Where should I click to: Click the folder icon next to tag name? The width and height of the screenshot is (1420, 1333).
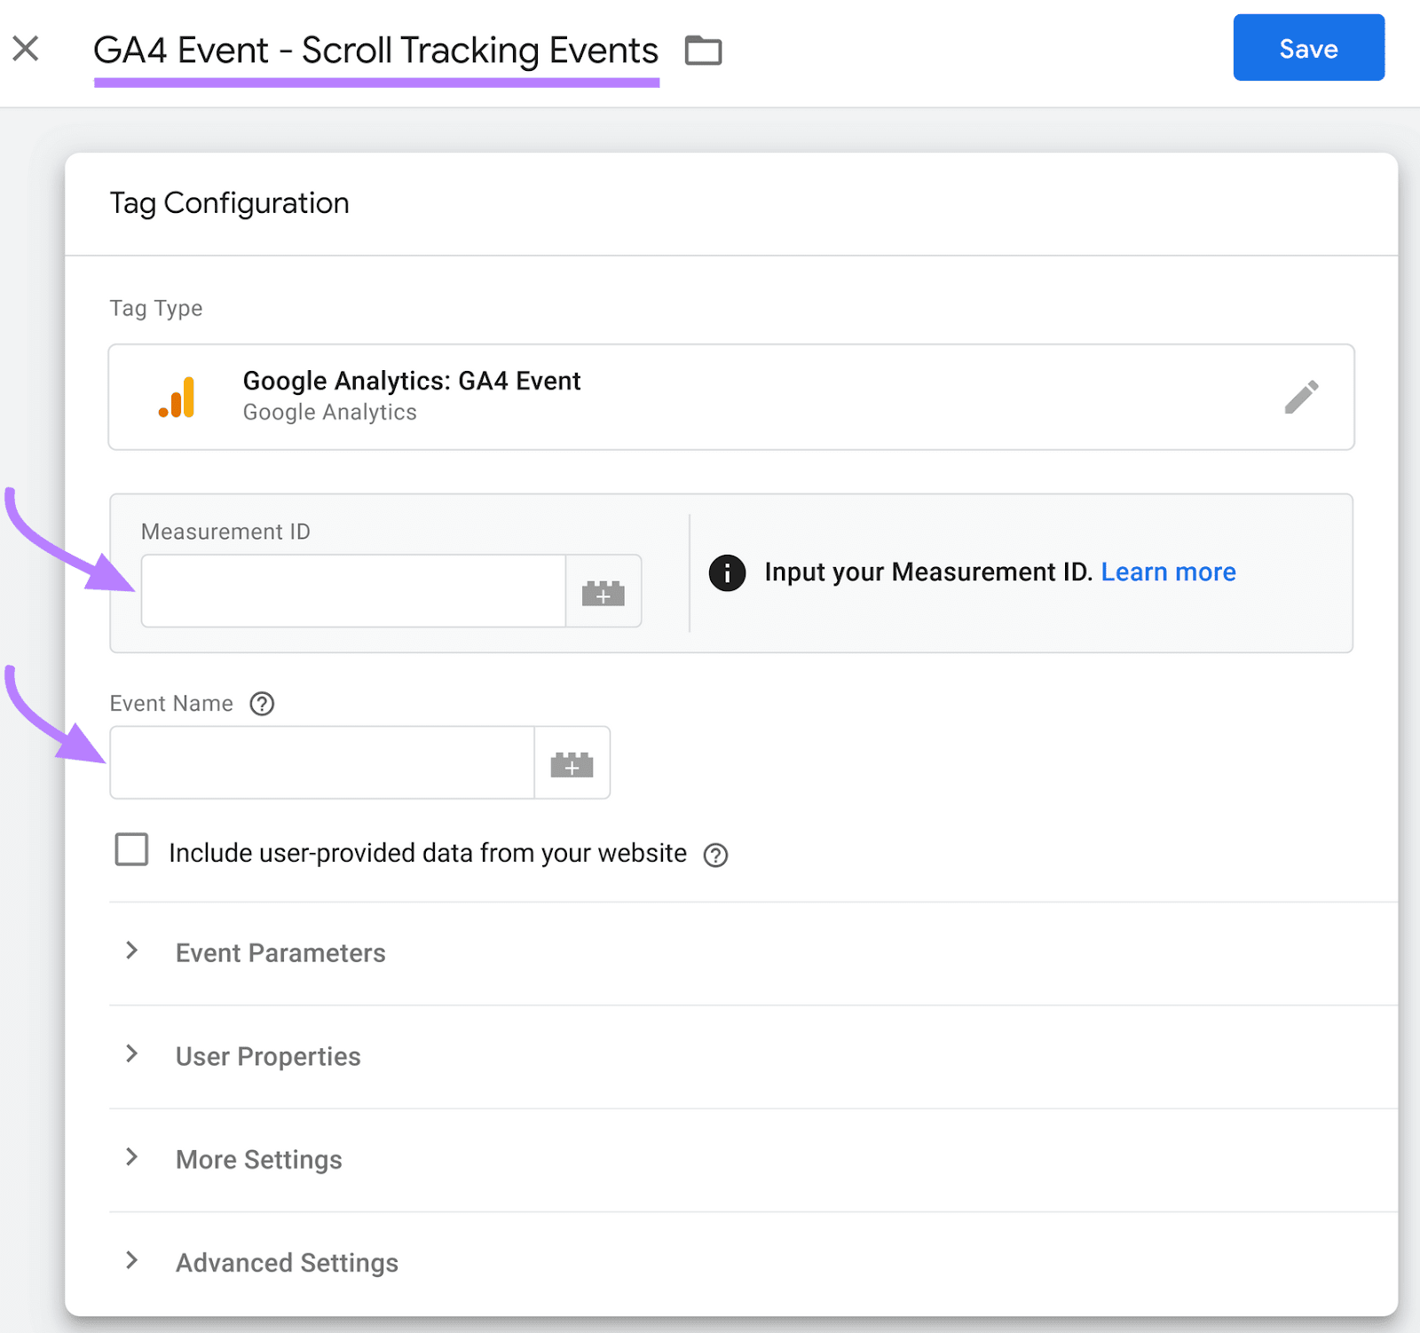[x=703, y=51]
